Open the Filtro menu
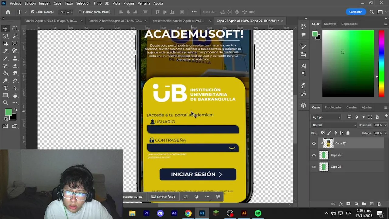The height and width of the screenshot is (219, 389). point(98,3)
